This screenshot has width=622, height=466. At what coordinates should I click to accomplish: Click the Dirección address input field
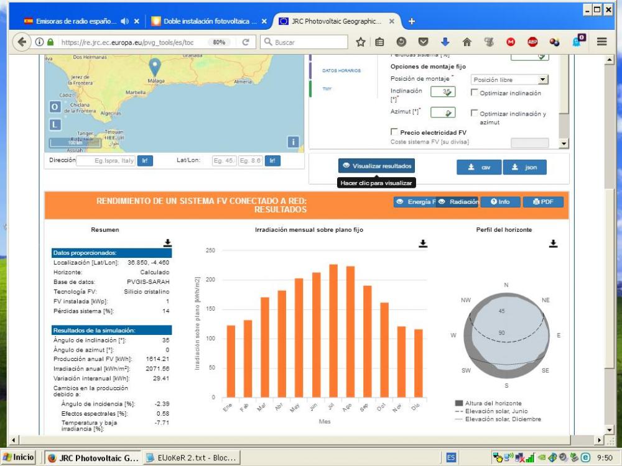106,160
